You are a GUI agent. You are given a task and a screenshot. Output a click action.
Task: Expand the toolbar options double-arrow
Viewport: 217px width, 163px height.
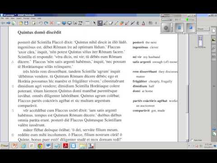click(x=156, y=23)
